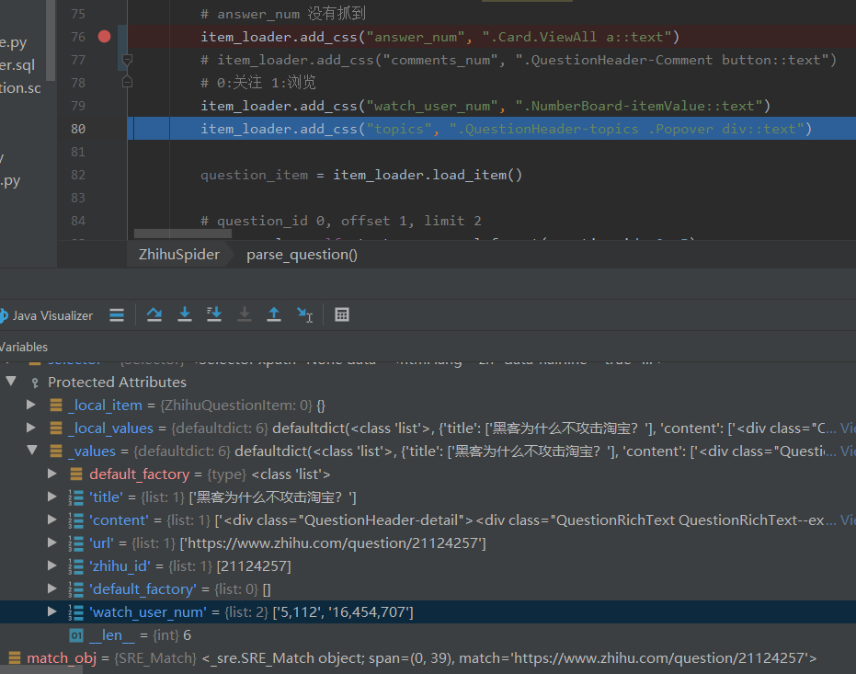This screenshot has height=674, width=856.
Task: Click the answer_num add_css line 76
Action: [439, 37]
